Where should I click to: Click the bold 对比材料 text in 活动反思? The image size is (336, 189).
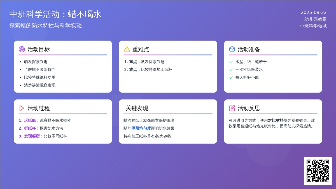[x=276, y=120]
